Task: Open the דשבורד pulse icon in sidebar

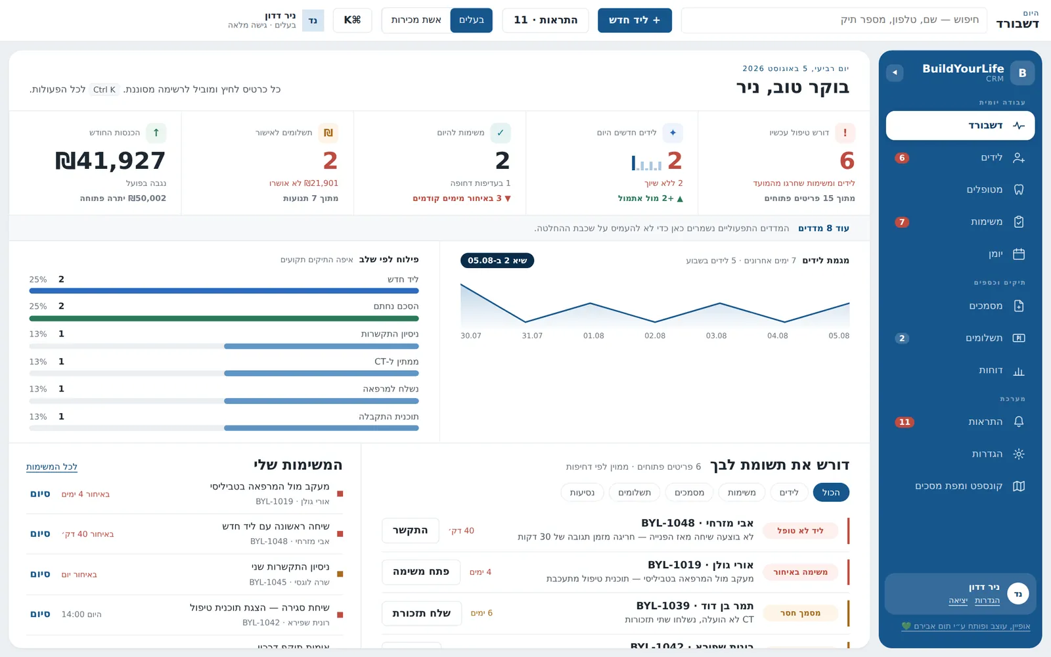Action: point(1019,125)
